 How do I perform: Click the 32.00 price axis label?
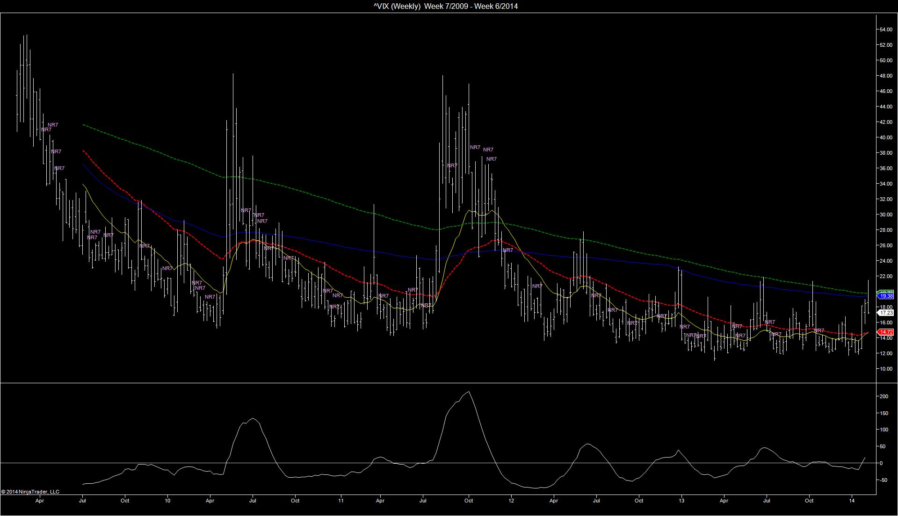pyautogui.click(x=886, y=199)
